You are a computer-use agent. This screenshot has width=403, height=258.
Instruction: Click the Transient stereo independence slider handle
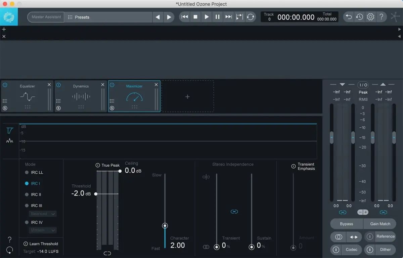pyautogui.click(x=217, y=247)
